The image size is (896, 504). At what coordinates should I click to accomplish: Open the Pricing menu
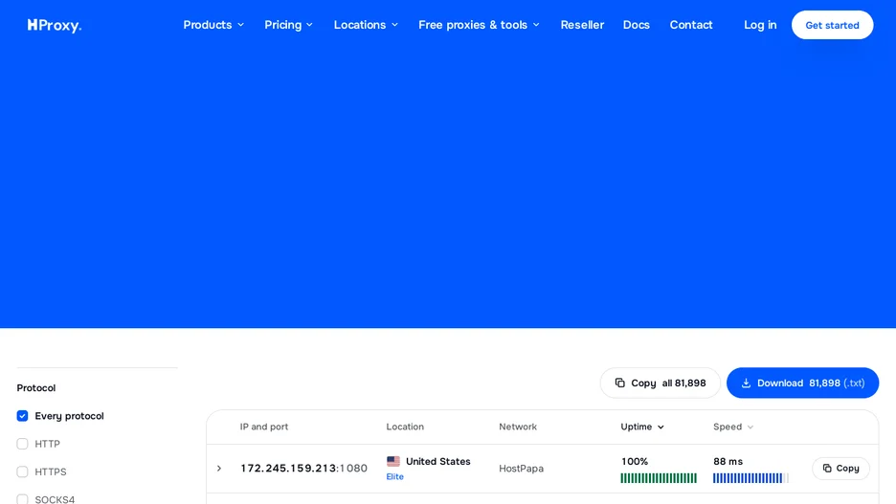pos(288,25)
